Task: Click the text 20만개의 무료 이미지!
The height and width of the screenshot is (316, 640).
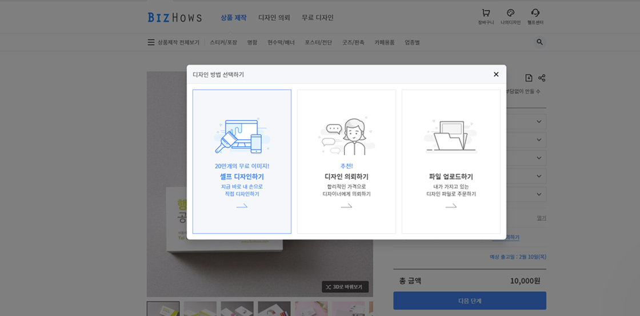Action: coord(242,166)
